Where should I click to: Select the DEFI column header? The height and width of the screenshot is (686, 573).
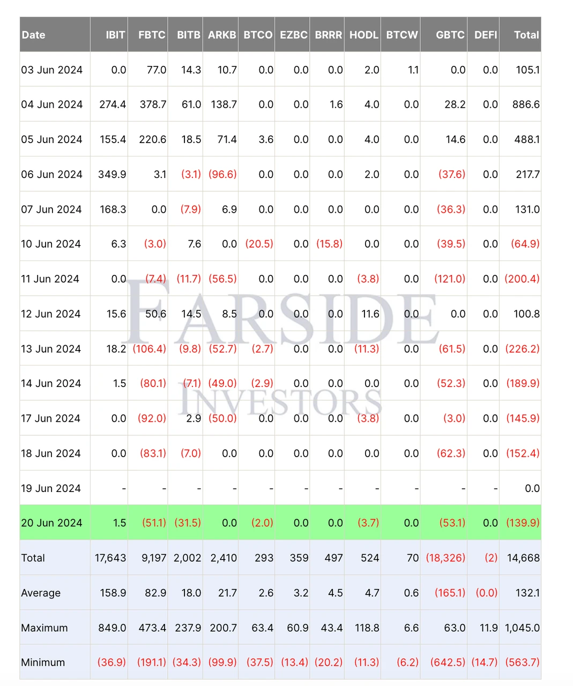point(486,35)
